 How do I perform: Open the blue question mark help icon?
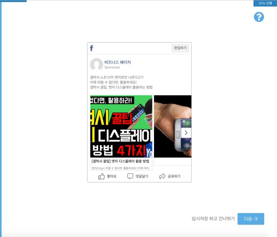[259, 17]
